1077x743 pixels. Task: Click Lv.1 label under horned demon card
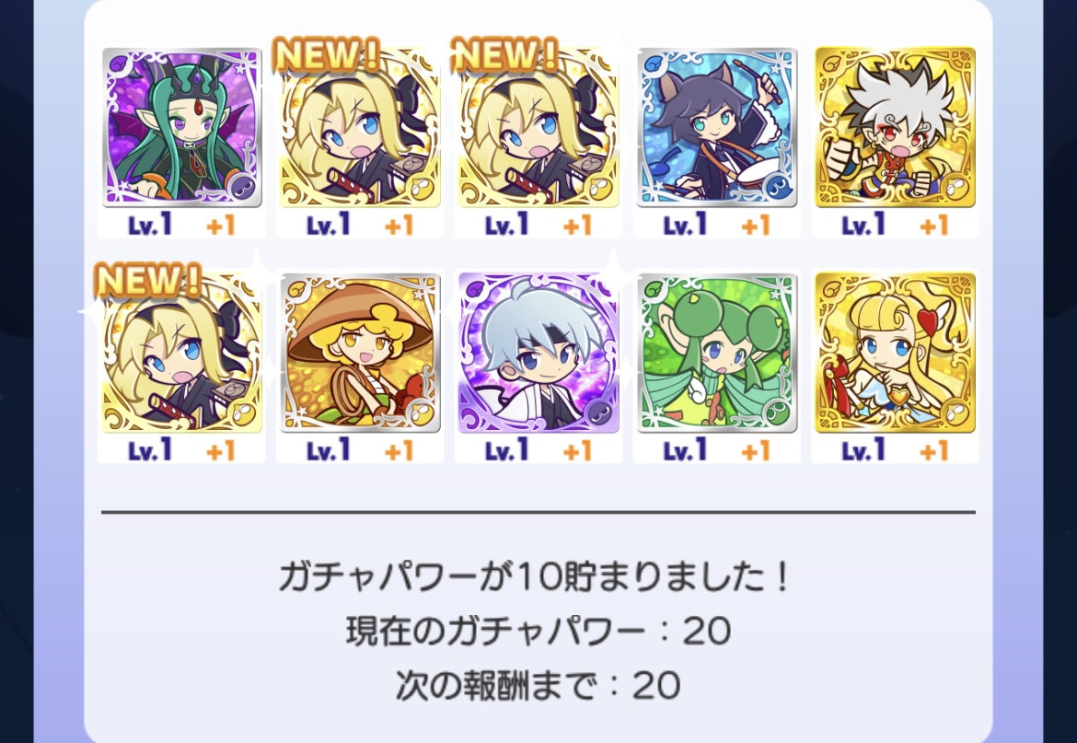pyautogui.click(x=150, y=225)
